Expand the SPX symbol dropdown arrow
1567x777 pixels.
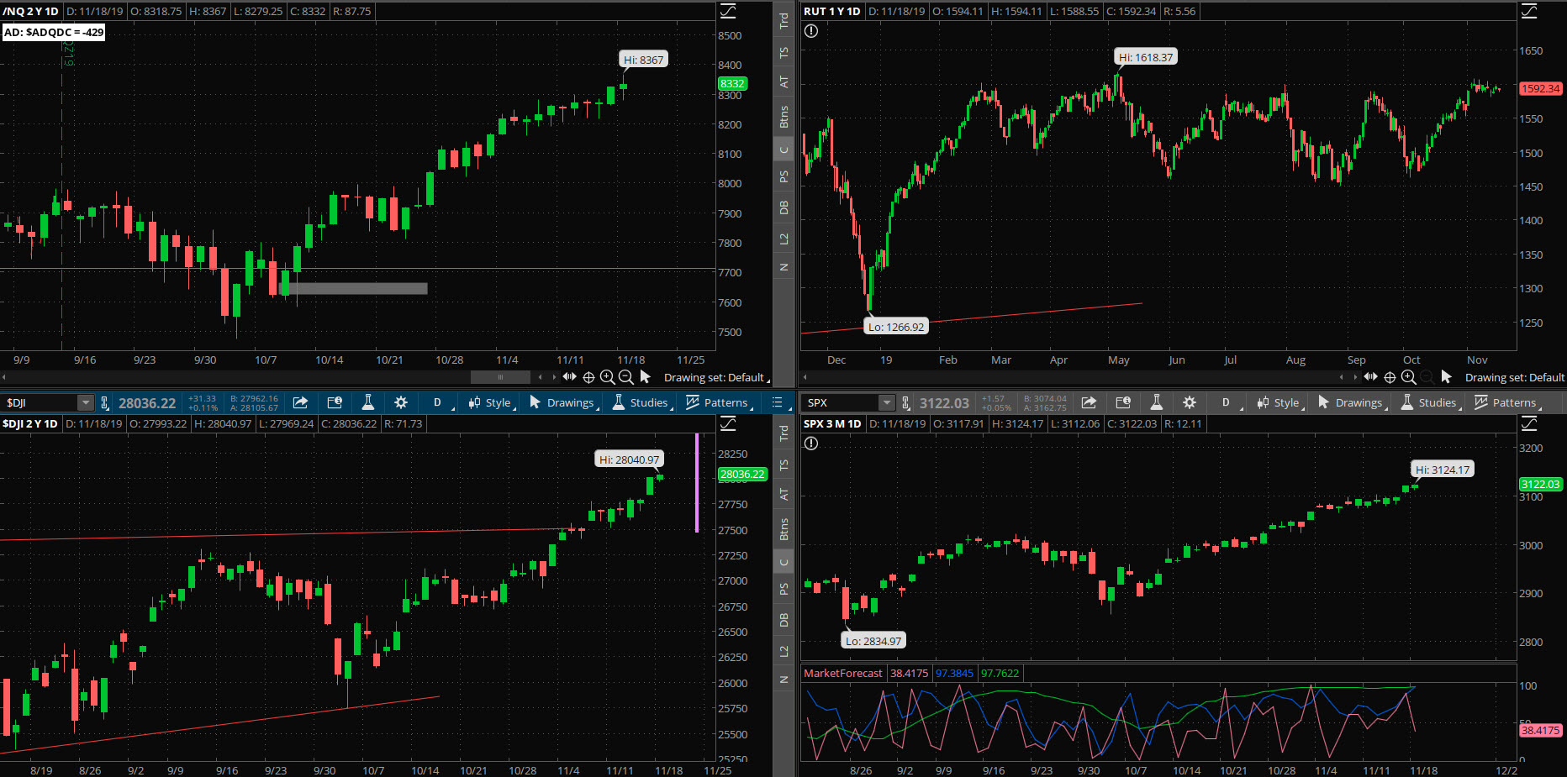pyautogui.click(x=886, y=402)
